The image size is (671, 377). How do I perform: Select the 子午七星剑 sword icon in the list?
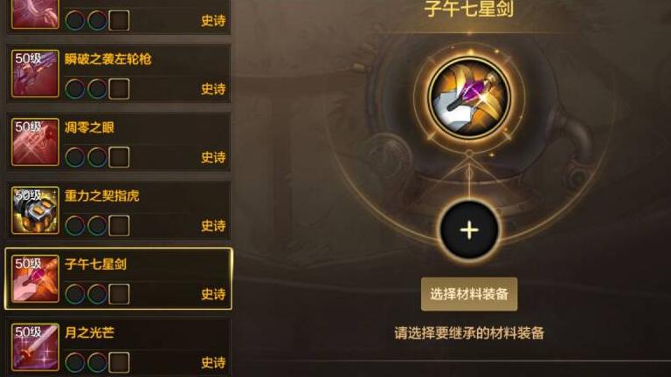coord(35,278)
